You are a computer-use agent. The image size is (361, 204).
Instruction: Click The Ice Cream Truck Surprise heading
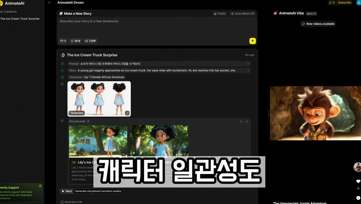[92, 55]
